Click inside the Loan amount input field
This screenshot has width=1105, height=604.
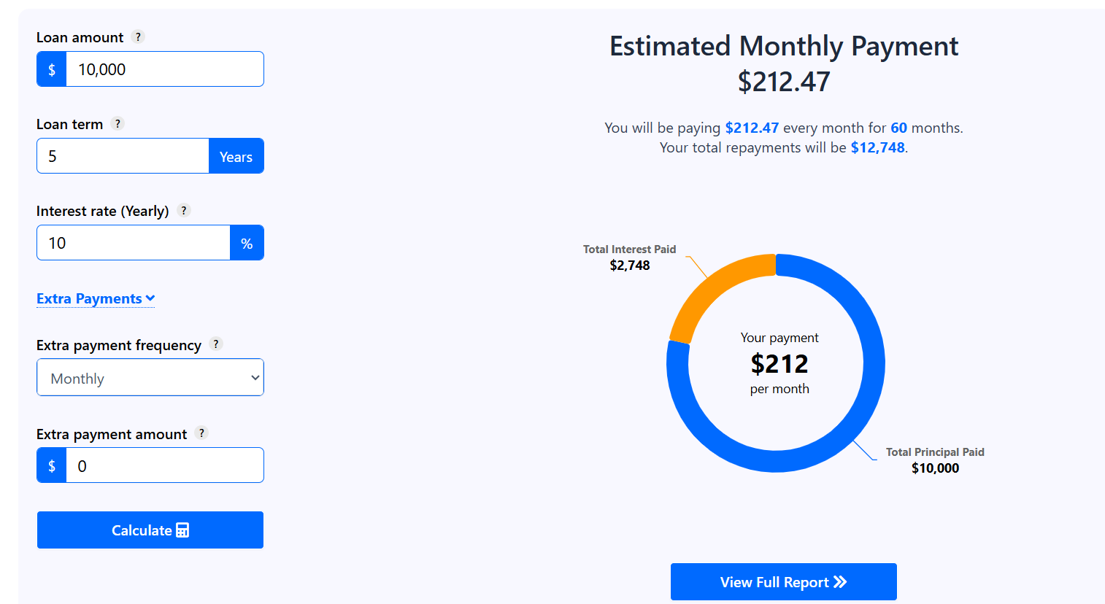click(164, 69)
